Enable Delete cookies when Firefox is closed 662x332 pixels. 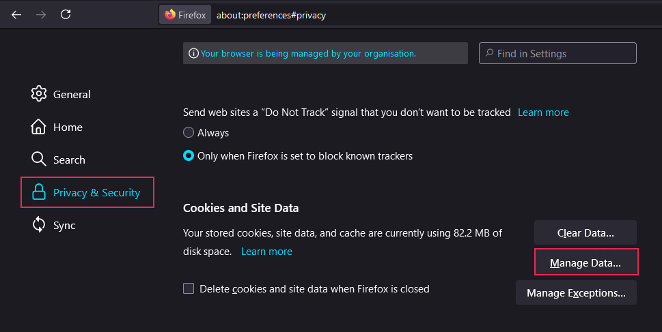[x=189, y=289]
